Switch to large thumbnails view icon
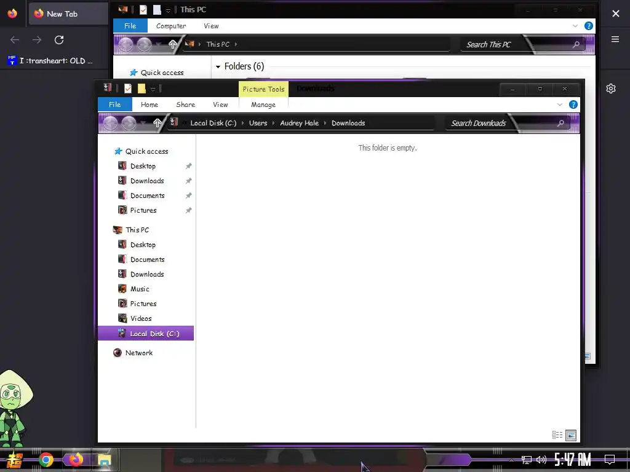This screenshot has height=472, width=630. [x=571, y=435]
